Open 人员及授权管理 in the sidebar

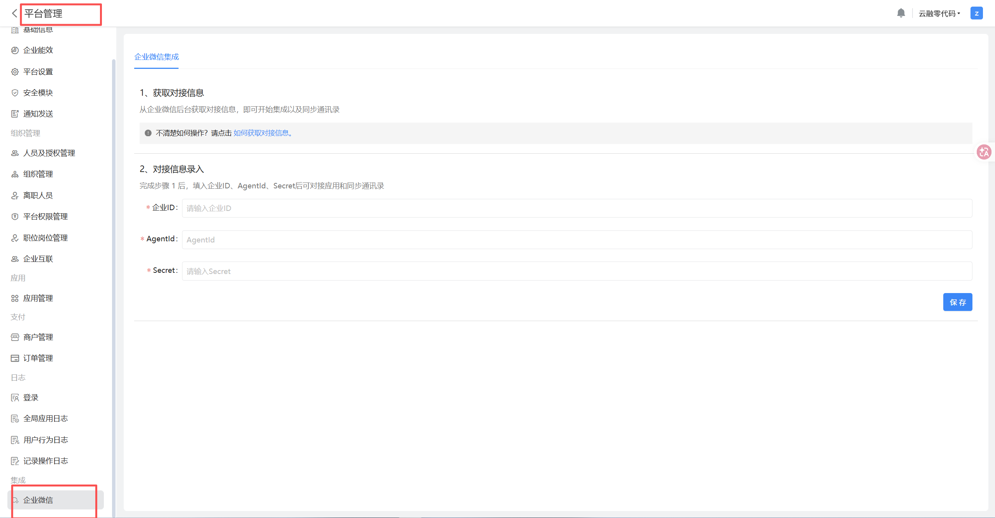click(x=49, y=153)
